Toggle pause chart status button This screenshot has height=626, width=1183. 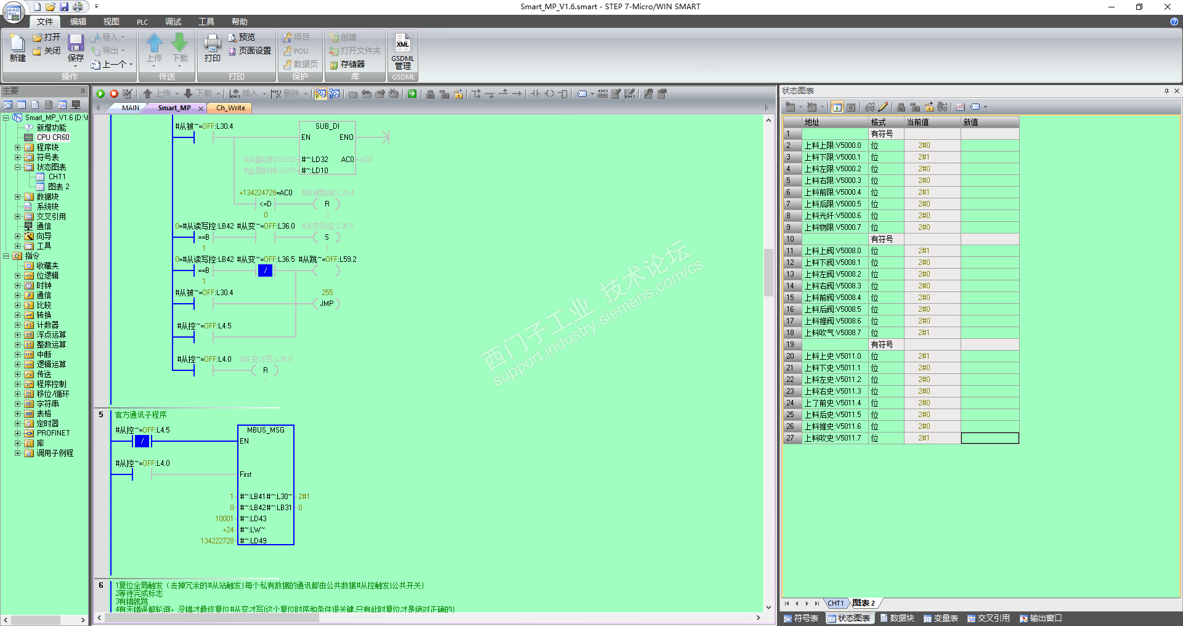click(851, 107)
